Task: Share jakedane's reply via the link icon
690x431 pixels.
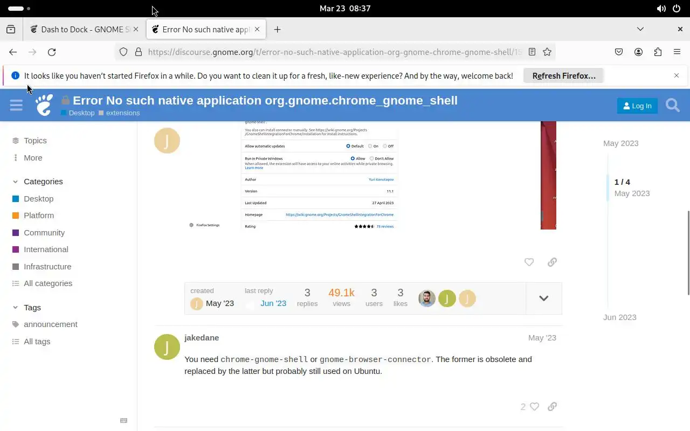Action: point(552,407)
